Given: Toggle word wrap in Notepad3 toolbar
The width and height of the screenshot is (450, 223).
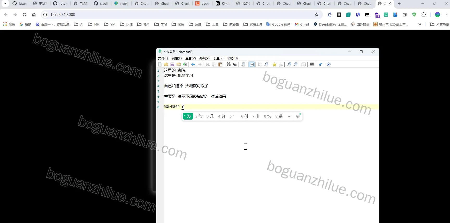Looking at the screenshot, I should point(252,64).
